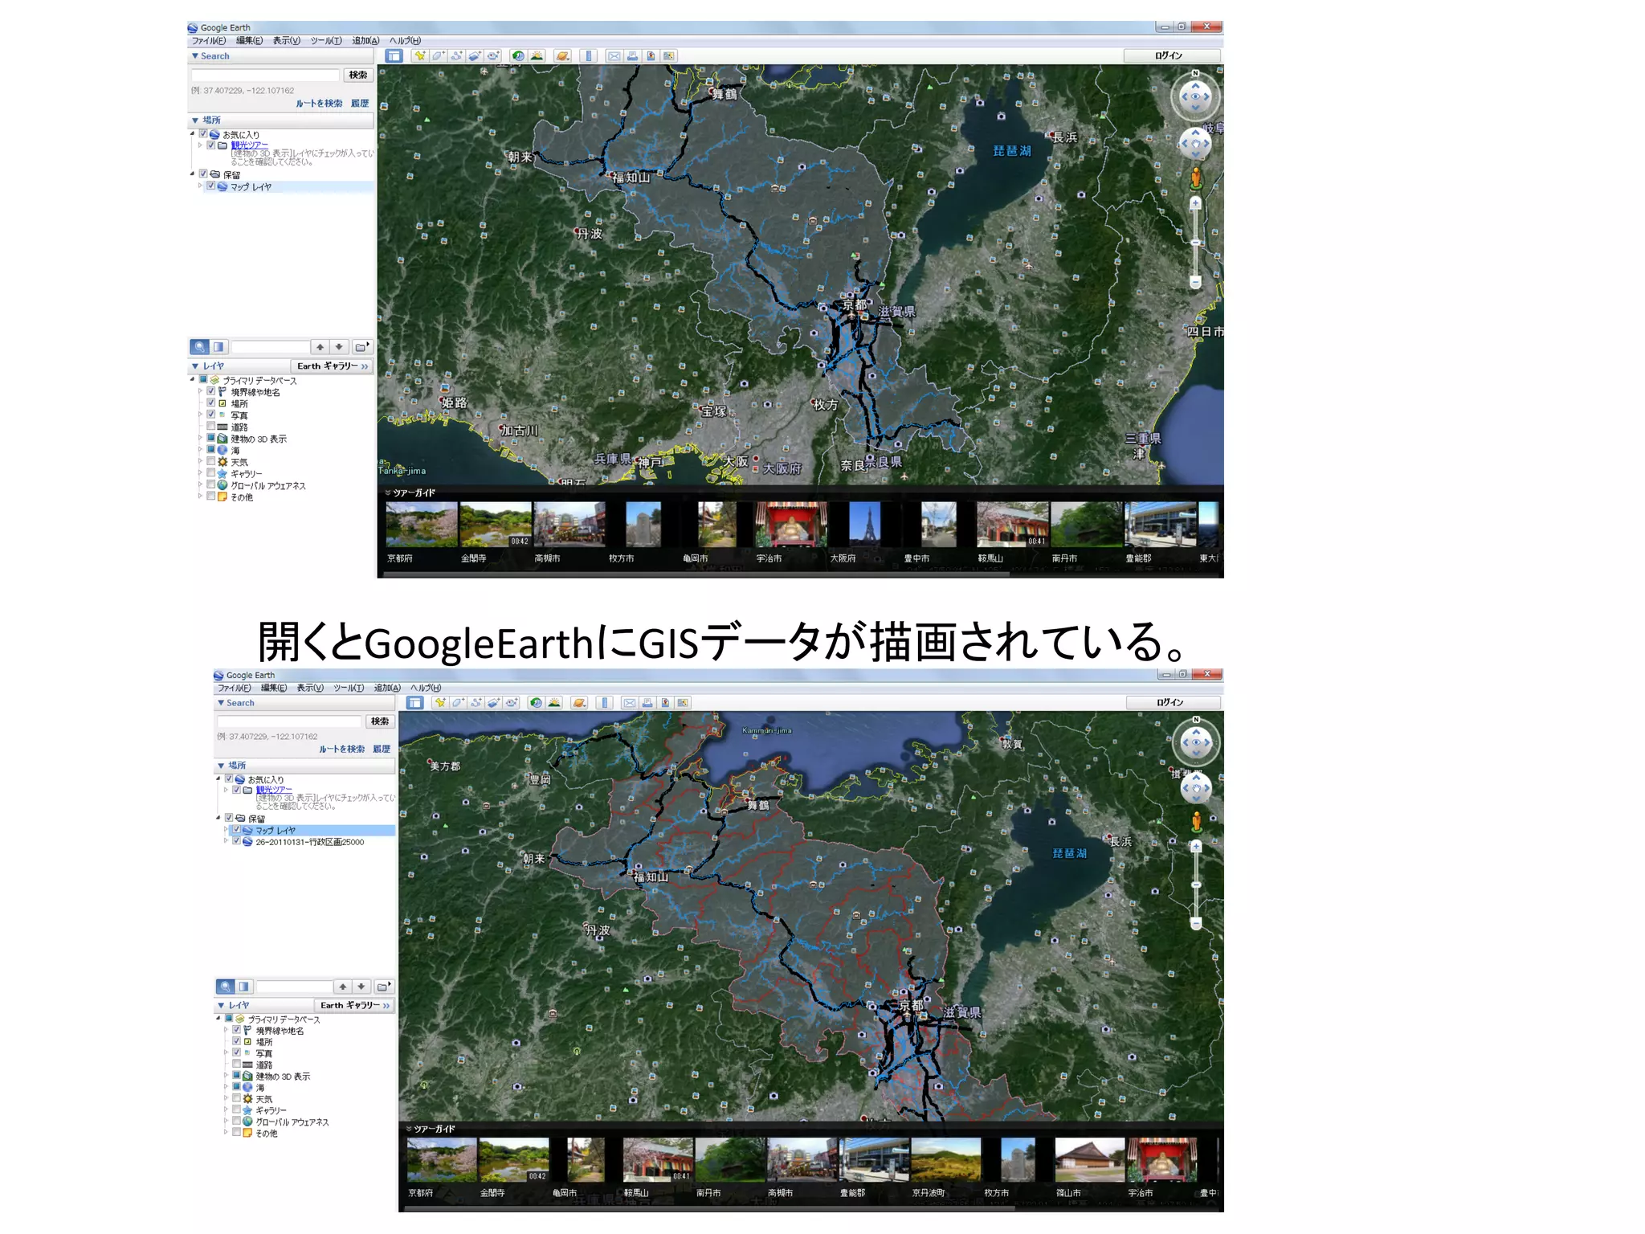Click historical imagery clock in bottom window

point(536,703)
